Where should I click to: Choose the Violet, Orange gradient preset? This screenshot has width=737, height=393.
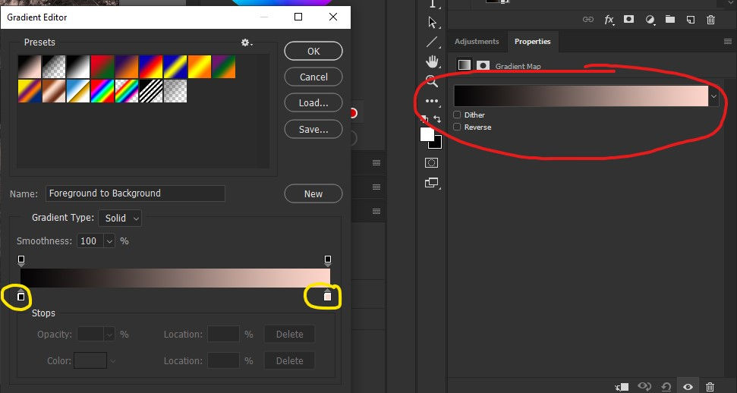(x=127, y=67)
